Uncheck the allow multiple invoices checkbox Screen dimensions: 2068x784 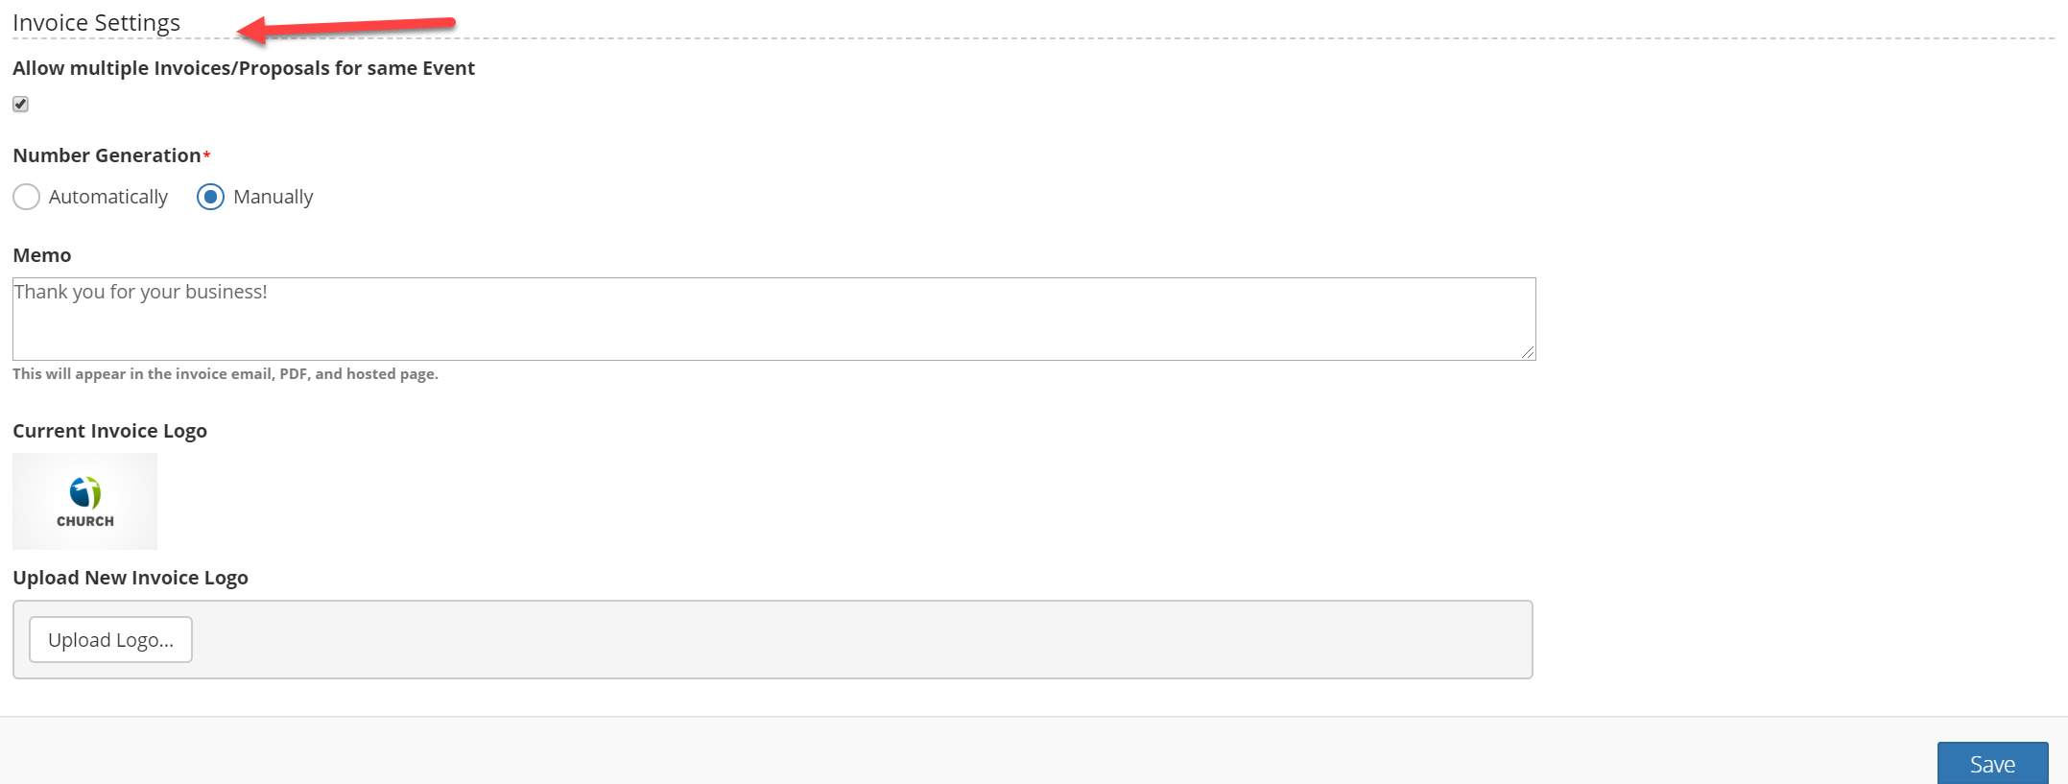click(x=20, y=104)
